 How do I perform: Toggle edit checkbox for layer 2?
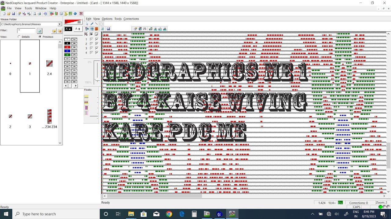97,44
